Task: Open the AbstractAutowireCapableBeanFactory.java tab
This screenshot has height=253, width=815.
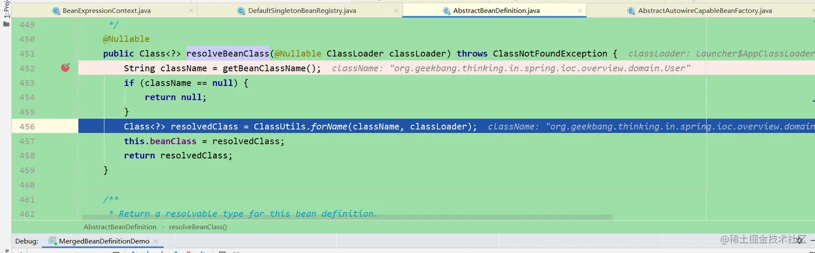Action: click(705, 11)
